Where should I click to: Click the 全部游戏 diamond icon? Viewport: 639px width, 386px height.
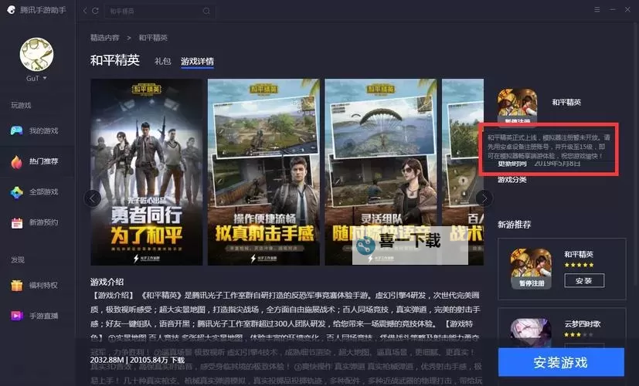tap(17, 192)
